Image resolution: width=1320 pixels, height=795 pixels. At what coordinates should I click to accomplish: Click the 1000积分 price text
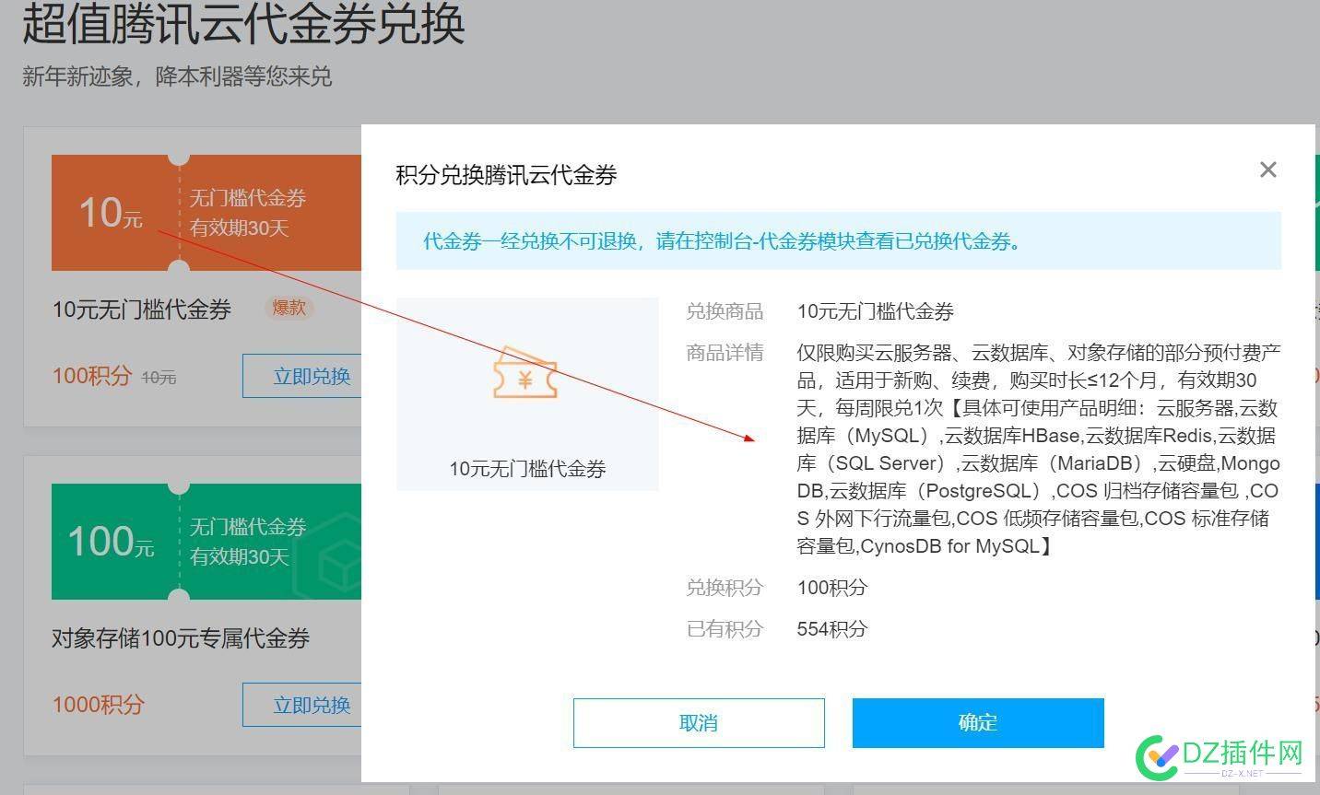point(99,705)
